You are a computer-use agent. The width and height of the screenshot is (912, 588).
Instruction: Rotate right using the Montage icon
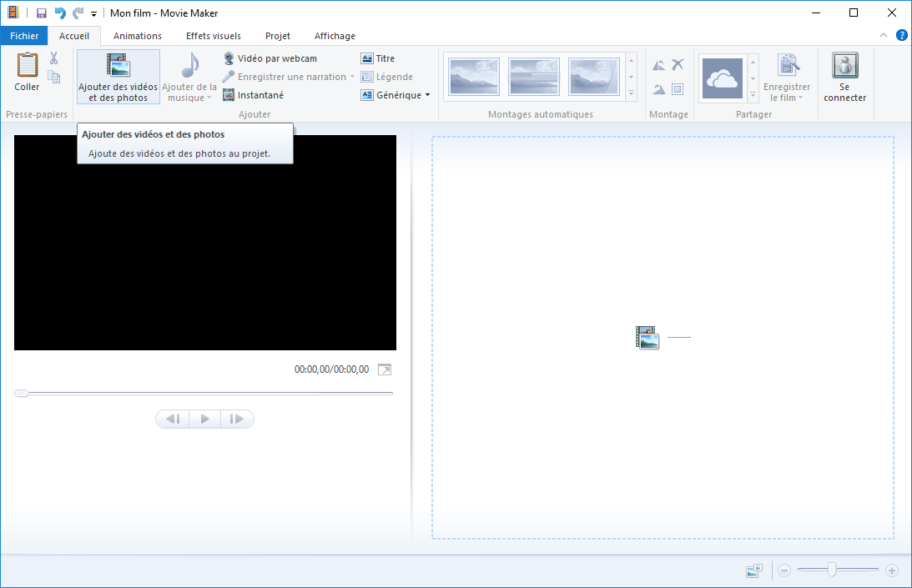[658, 89]
